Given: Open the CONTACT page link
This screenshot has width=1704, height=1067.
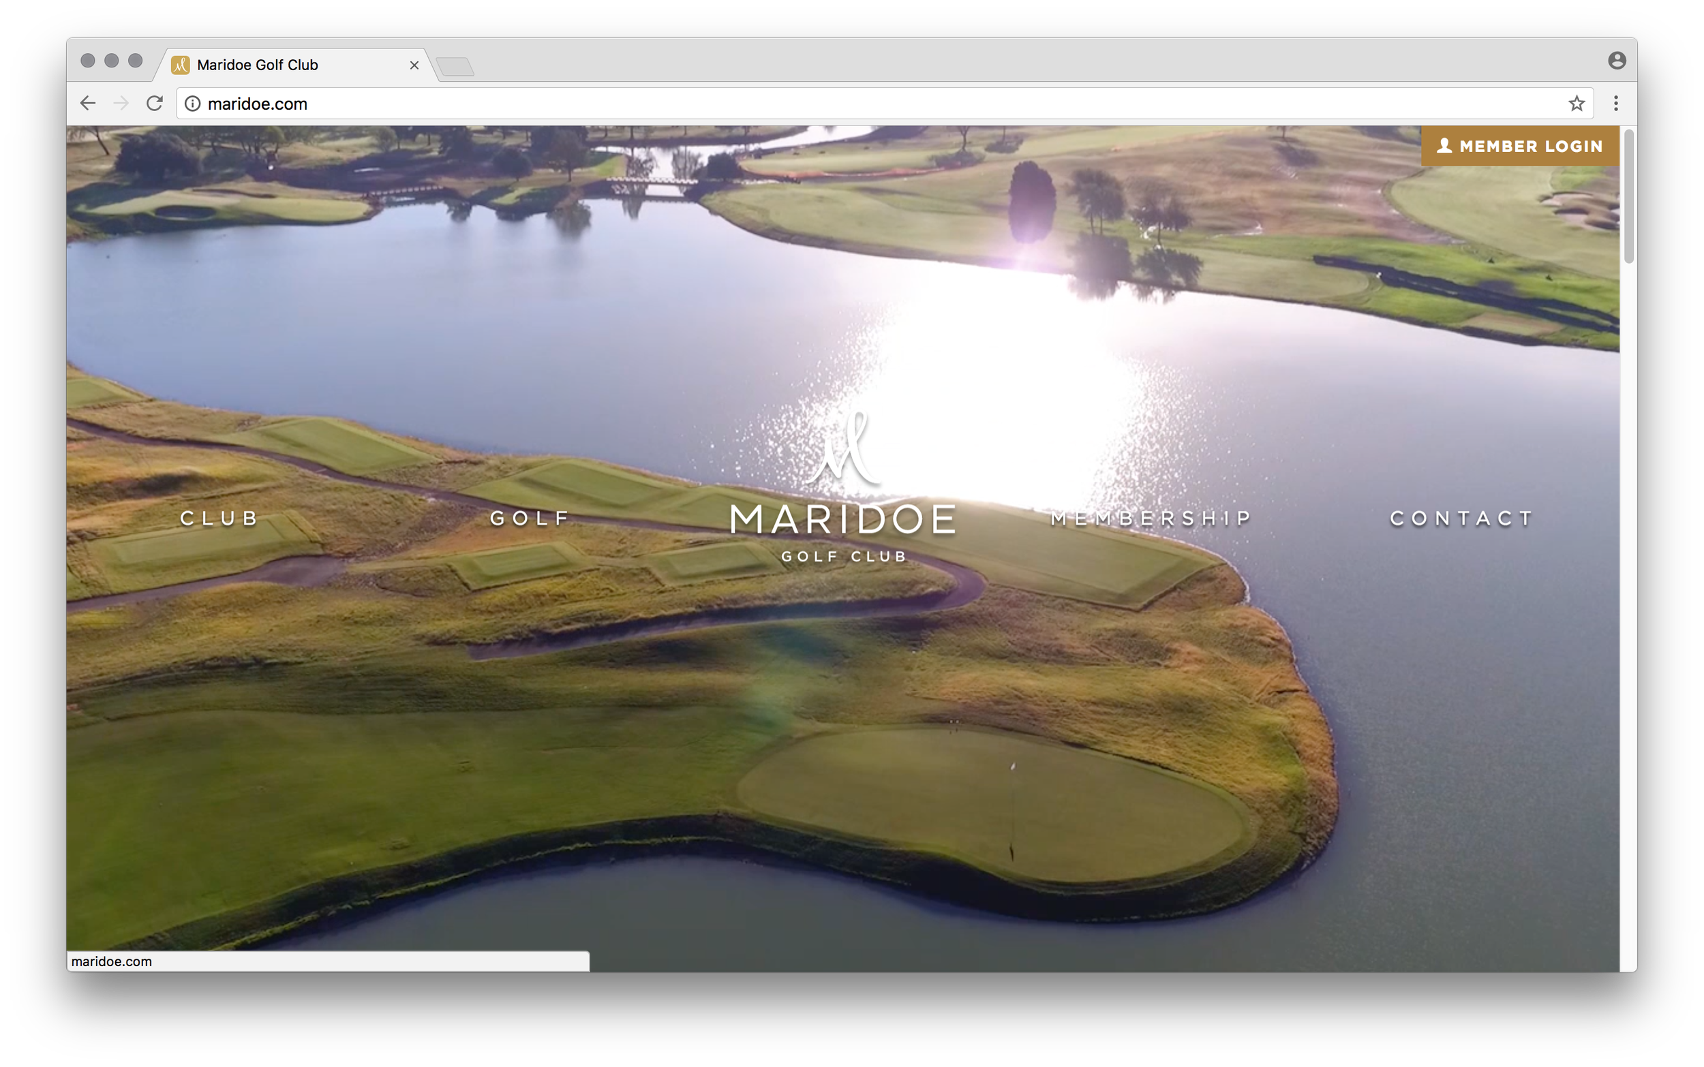Looking at the screenshot, I should (1461, 519).
